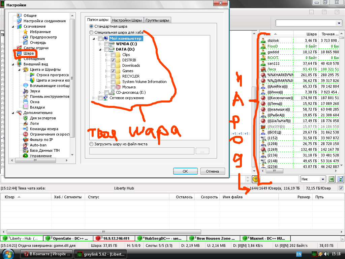Select the Стандартная шара radio button
This screenshot has height=259, width=345.
point(91,26)
